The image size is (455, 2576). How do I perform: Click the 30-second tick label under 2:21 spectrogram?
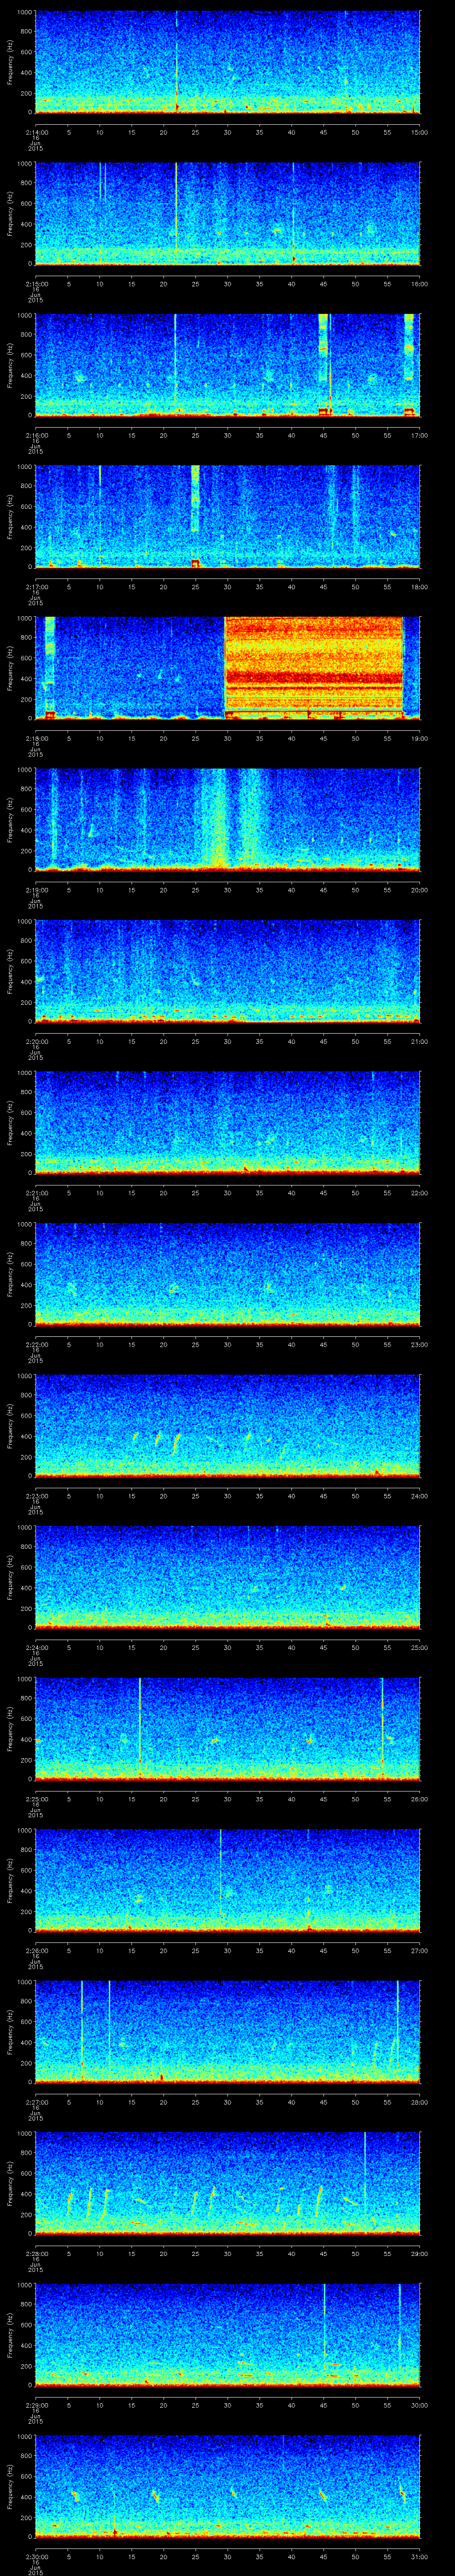(x=227, y=1192)
